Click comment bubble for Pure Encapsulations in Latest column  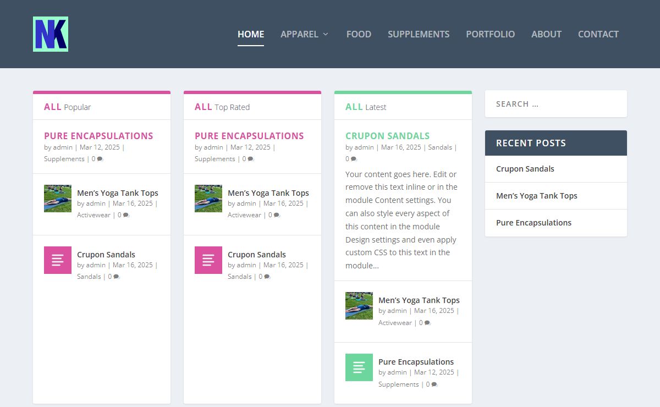click(435, 384)
